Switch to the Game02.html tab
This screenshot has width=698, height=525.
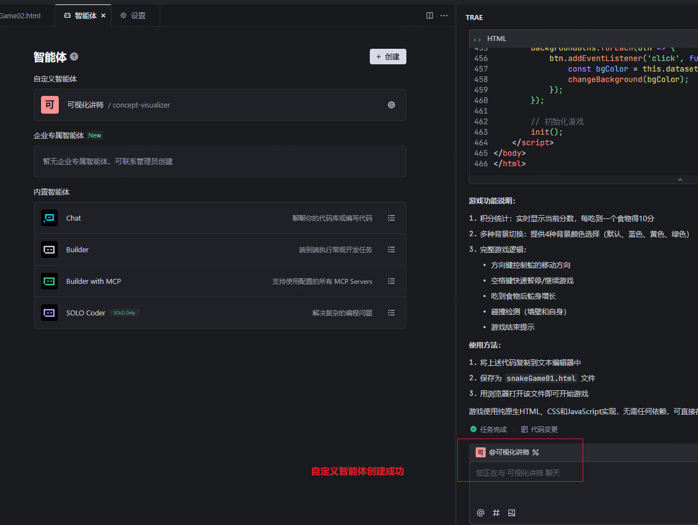[20, 16]
